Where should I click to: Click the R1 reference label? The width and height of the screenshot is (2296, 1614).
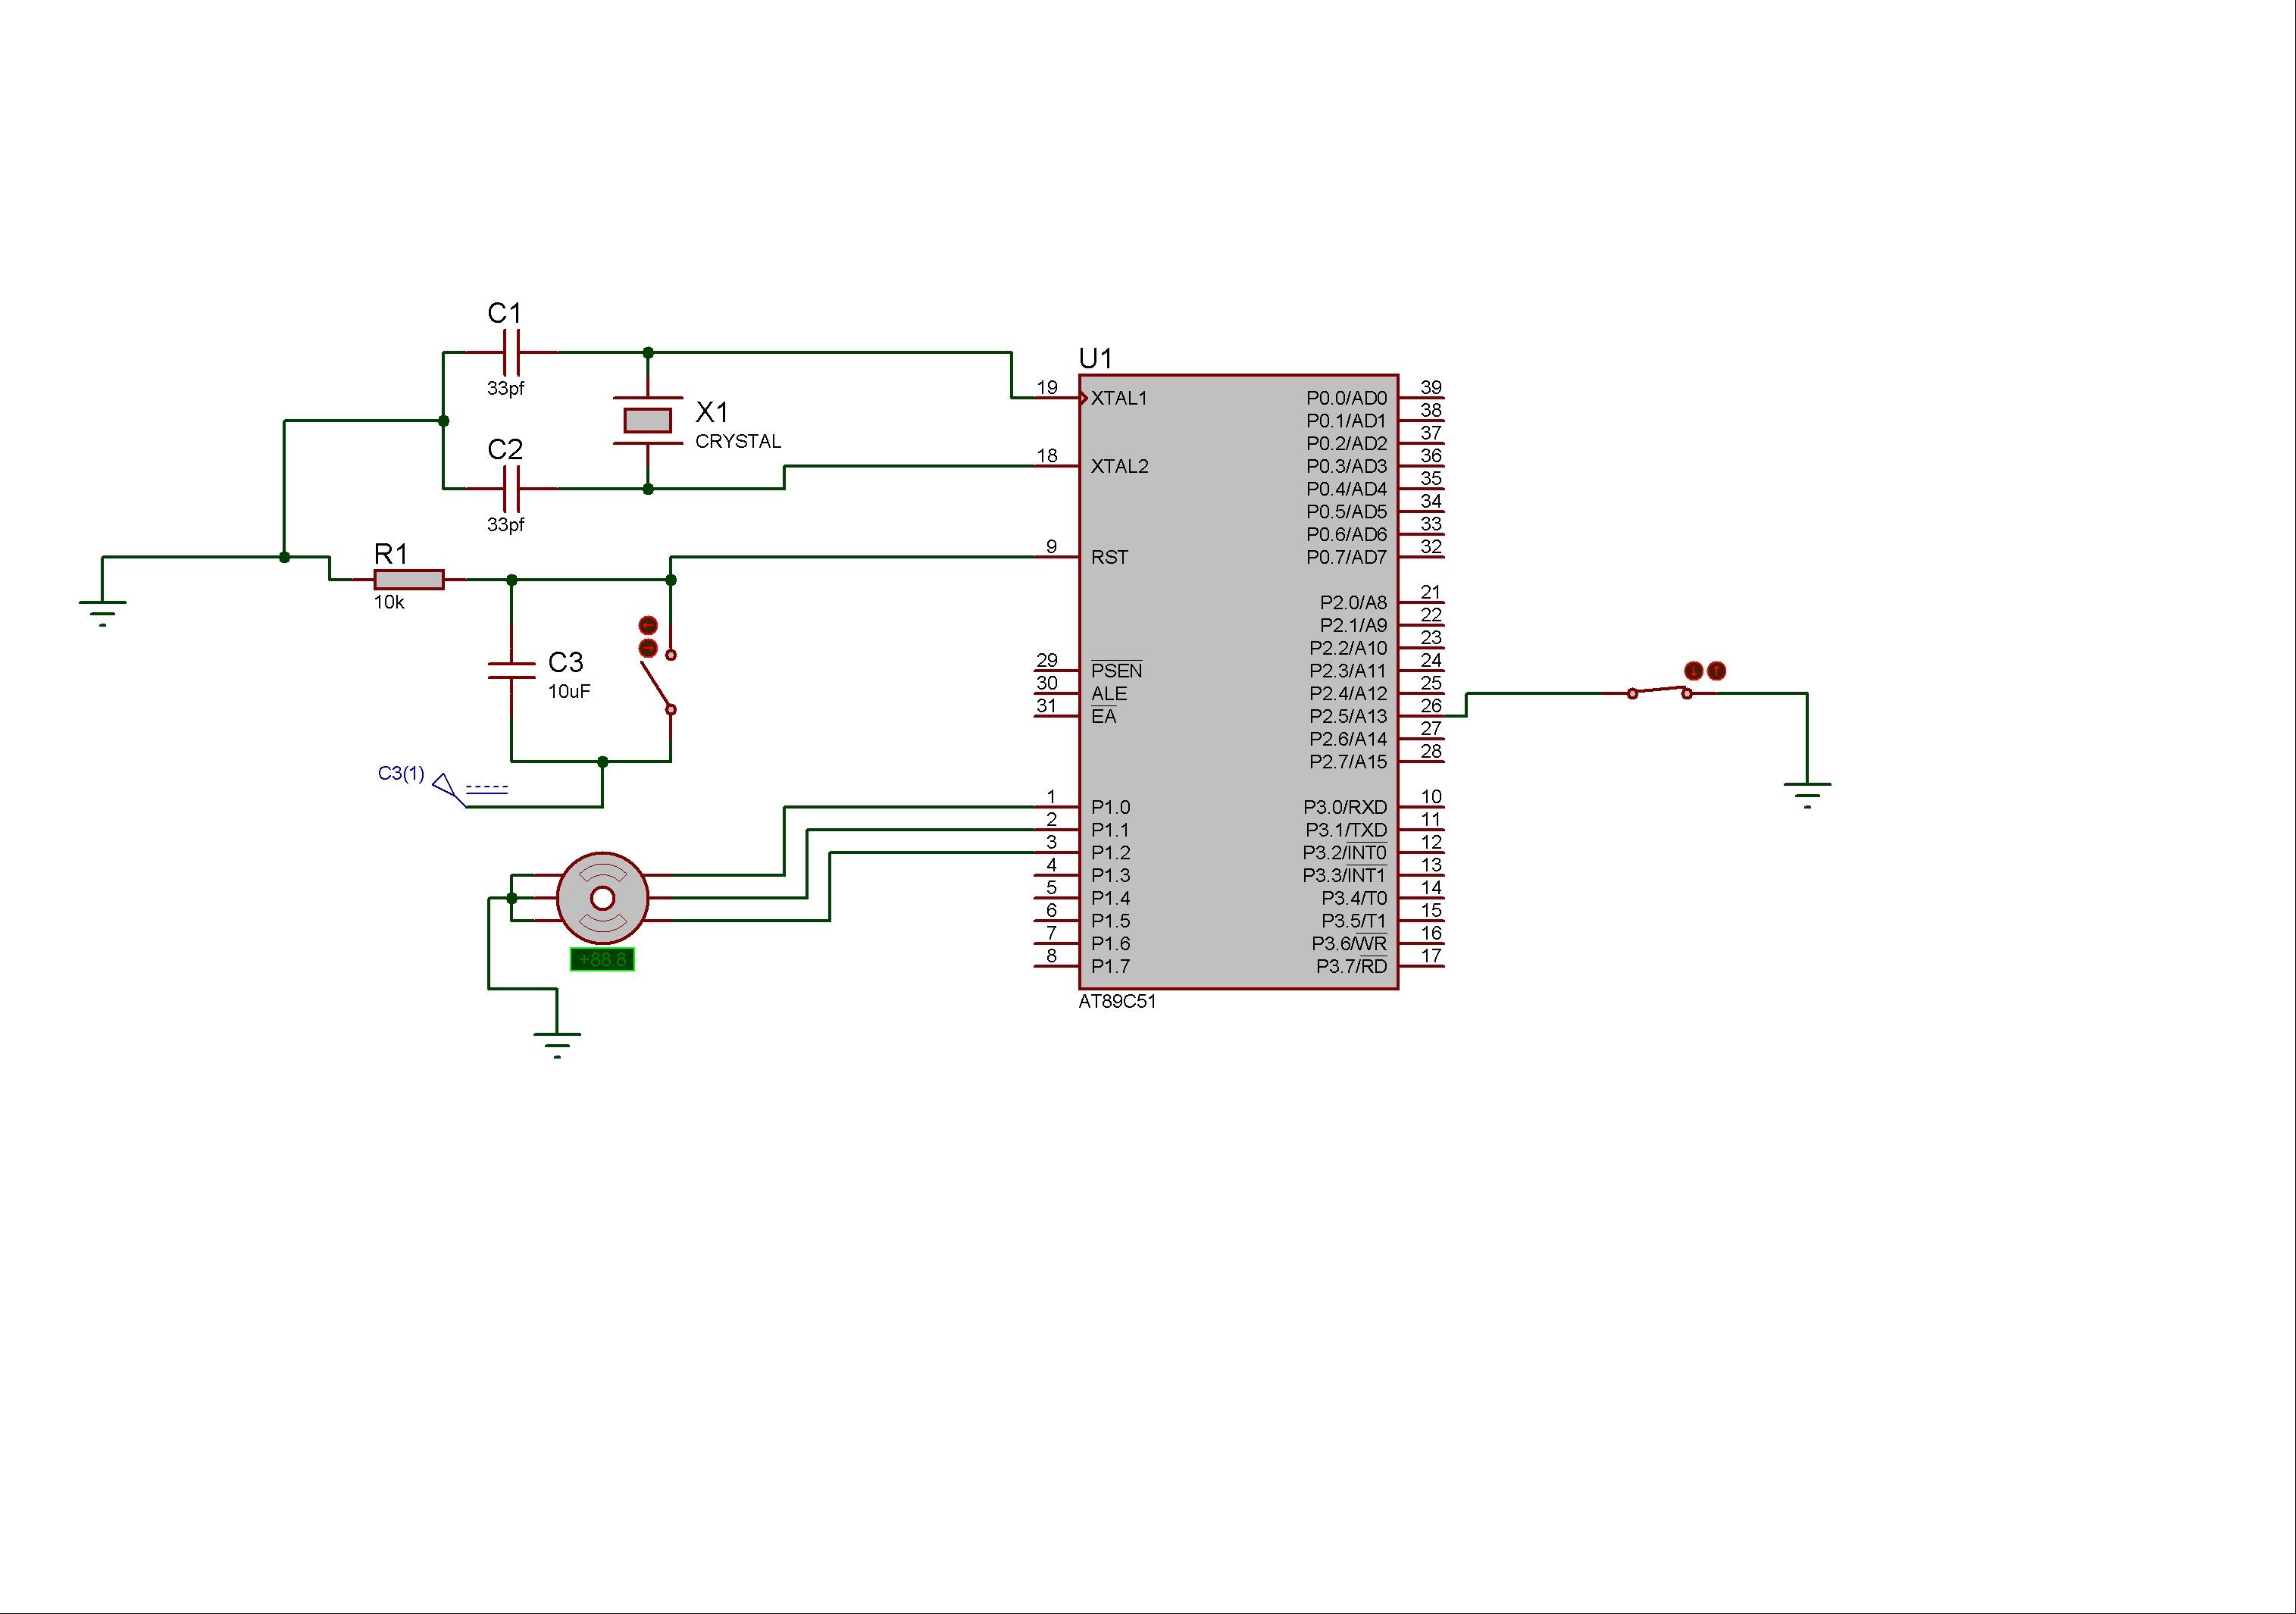(391, 554)
